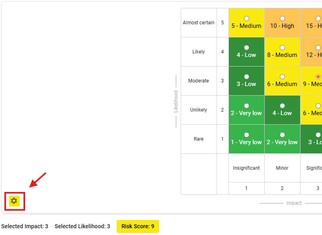Click the selected "9 - Medium" radio button
The width and height of the screenshot is (322, 235).
pyautogui.click(x=318, y=76)
